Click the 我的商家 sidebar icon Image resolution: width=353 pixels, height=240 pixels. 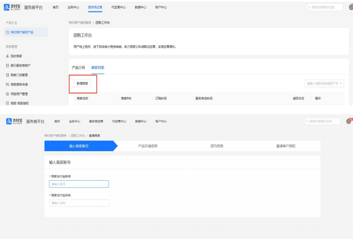7,56
